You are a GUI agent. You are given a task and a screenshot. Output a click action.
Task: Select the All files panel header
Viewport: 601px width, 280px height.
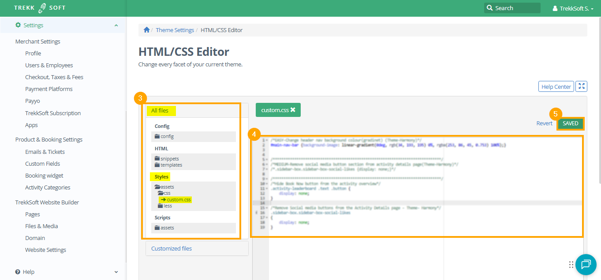tap(160, 111)
